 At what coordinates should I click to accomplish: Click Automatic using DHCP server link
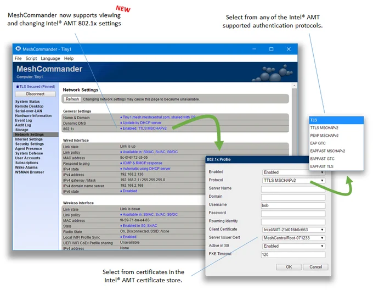click(145, 169)
